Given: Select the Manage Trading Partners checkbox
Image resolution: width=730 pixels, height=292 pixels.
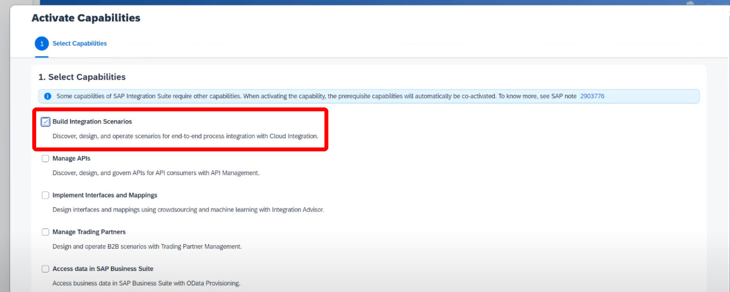Looking at the screenshot, I should (45, 232).
